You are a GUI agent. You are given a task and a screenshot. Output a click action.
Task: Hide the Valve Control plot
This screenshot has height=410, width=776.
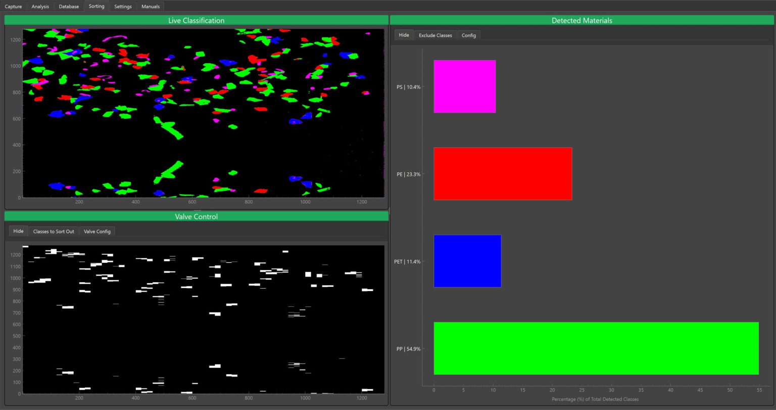(18, 231)
